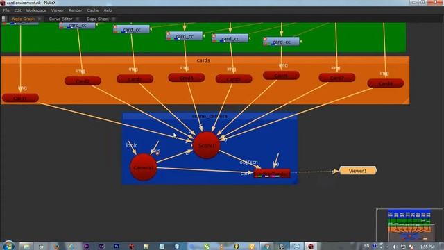Screen dimensions: 444x250
Task: Switch to Nuke in the taskbar
Action: point(311,247)
